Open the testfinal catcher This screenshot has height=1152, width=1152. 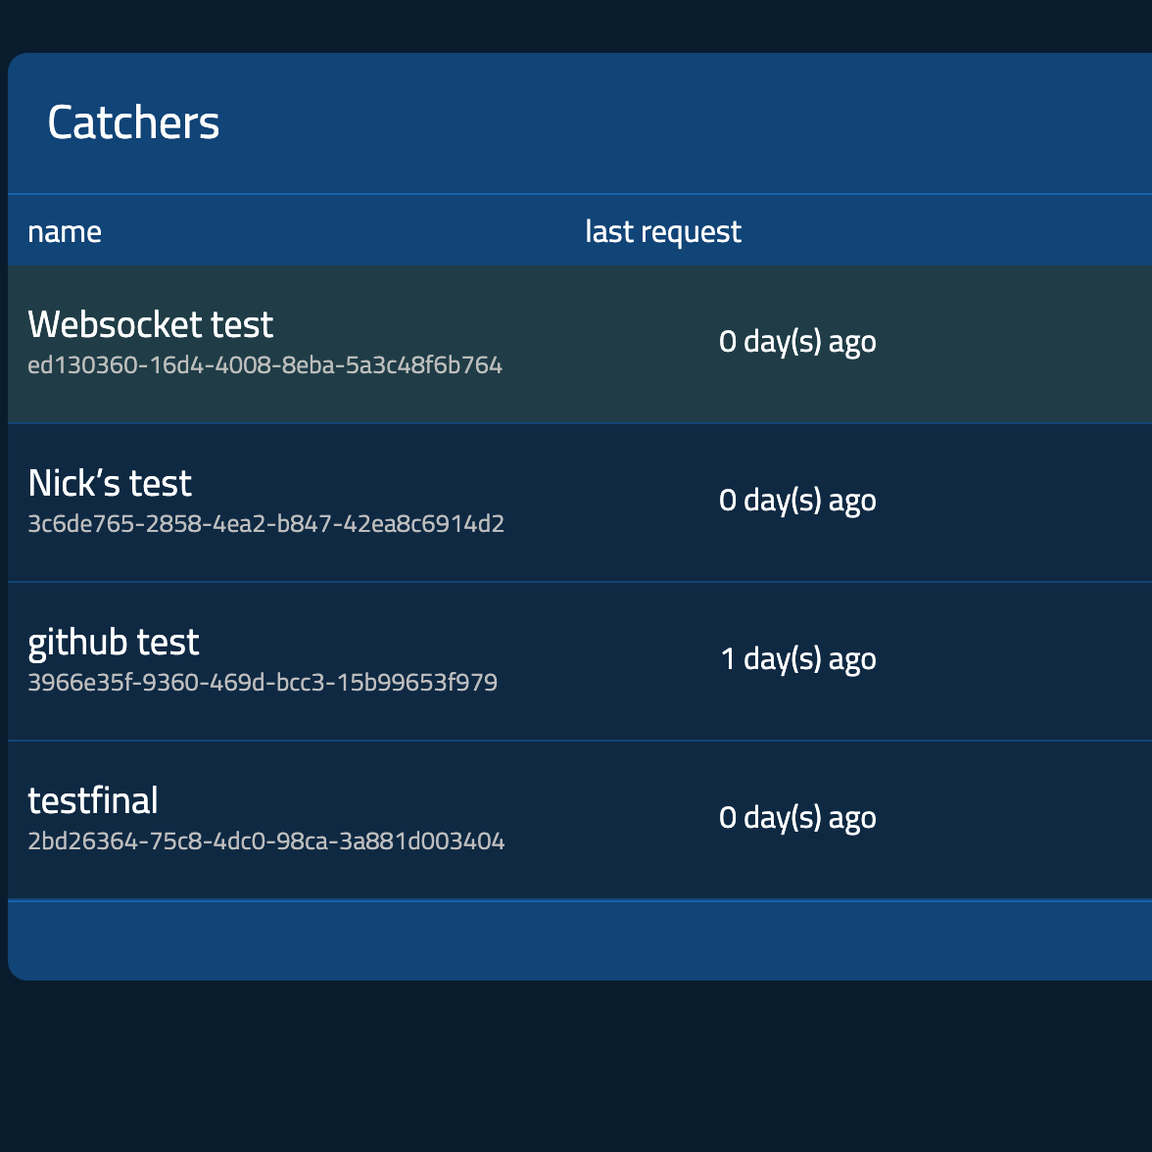93,800
